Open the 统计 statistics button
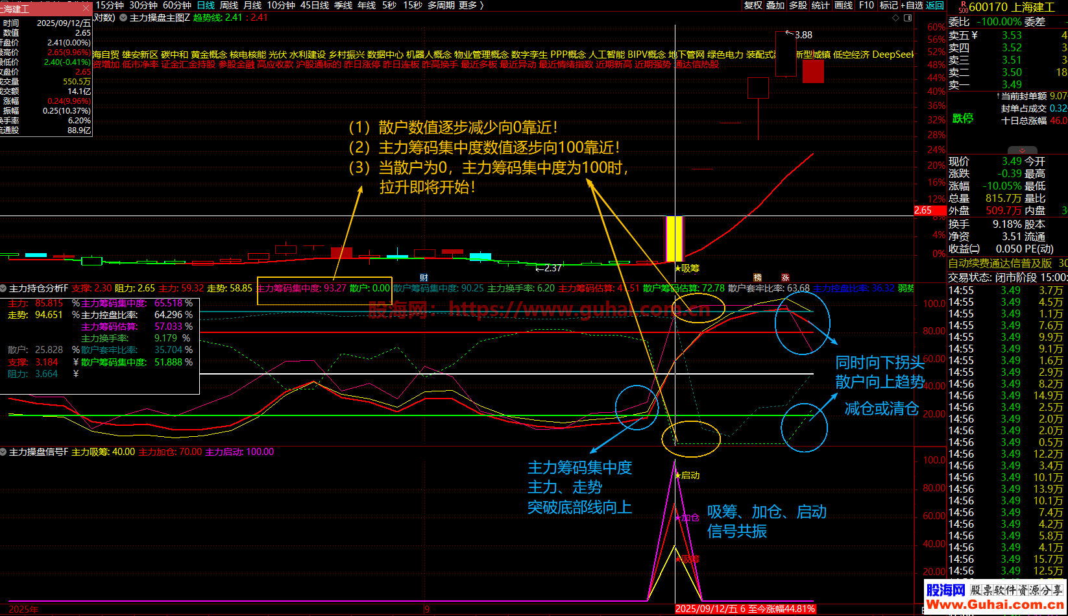Image resolution: width=1068 pixels, height=616 pixels. [821, 5]
